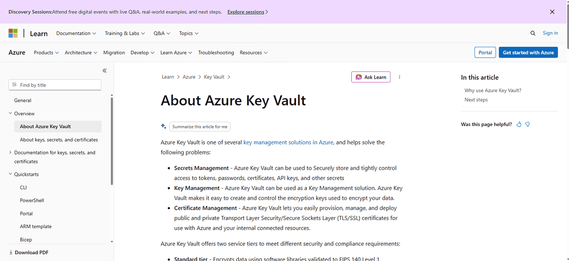The width and height of the screenshot is (569, 261).
Task: Open the Migration menu item
Action: click(114, 52)
